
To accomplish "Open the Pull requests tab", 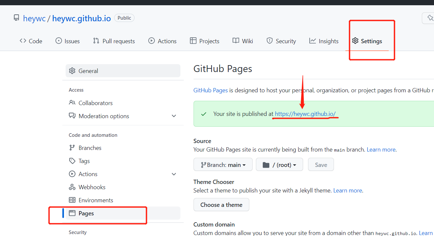I will tap(114, 41).
